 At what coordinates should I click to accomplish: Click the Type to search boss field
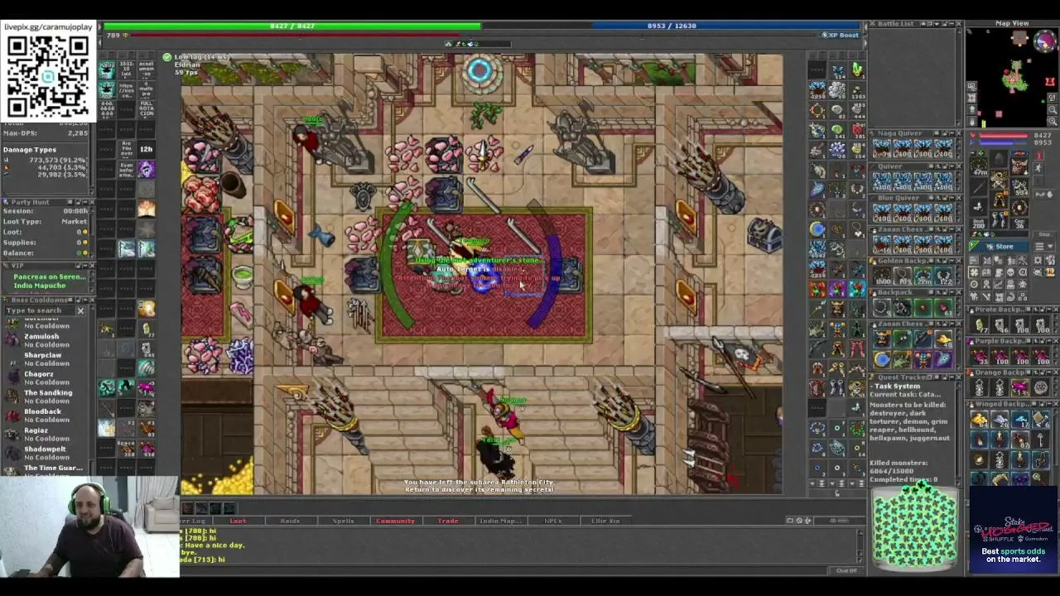[39, 310]
